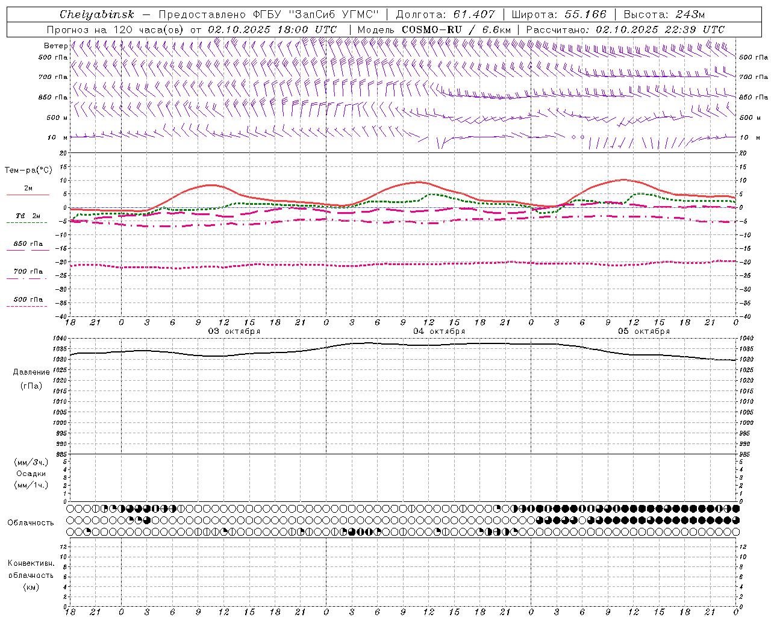Screen dimensions: 771x617
Task: Click the left-side '10 м' wind level label
Action: [x=57, y=137]
